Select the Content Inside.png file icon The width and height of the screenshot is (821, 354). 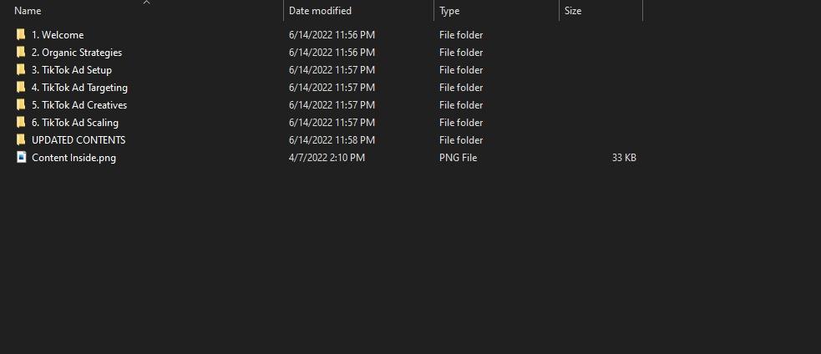point(21,158)
